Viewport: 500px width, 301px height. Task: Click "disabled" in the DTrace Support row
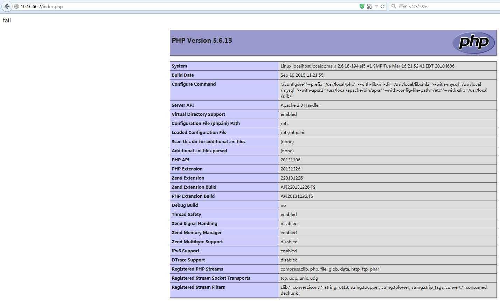click(x=289, y=260)
